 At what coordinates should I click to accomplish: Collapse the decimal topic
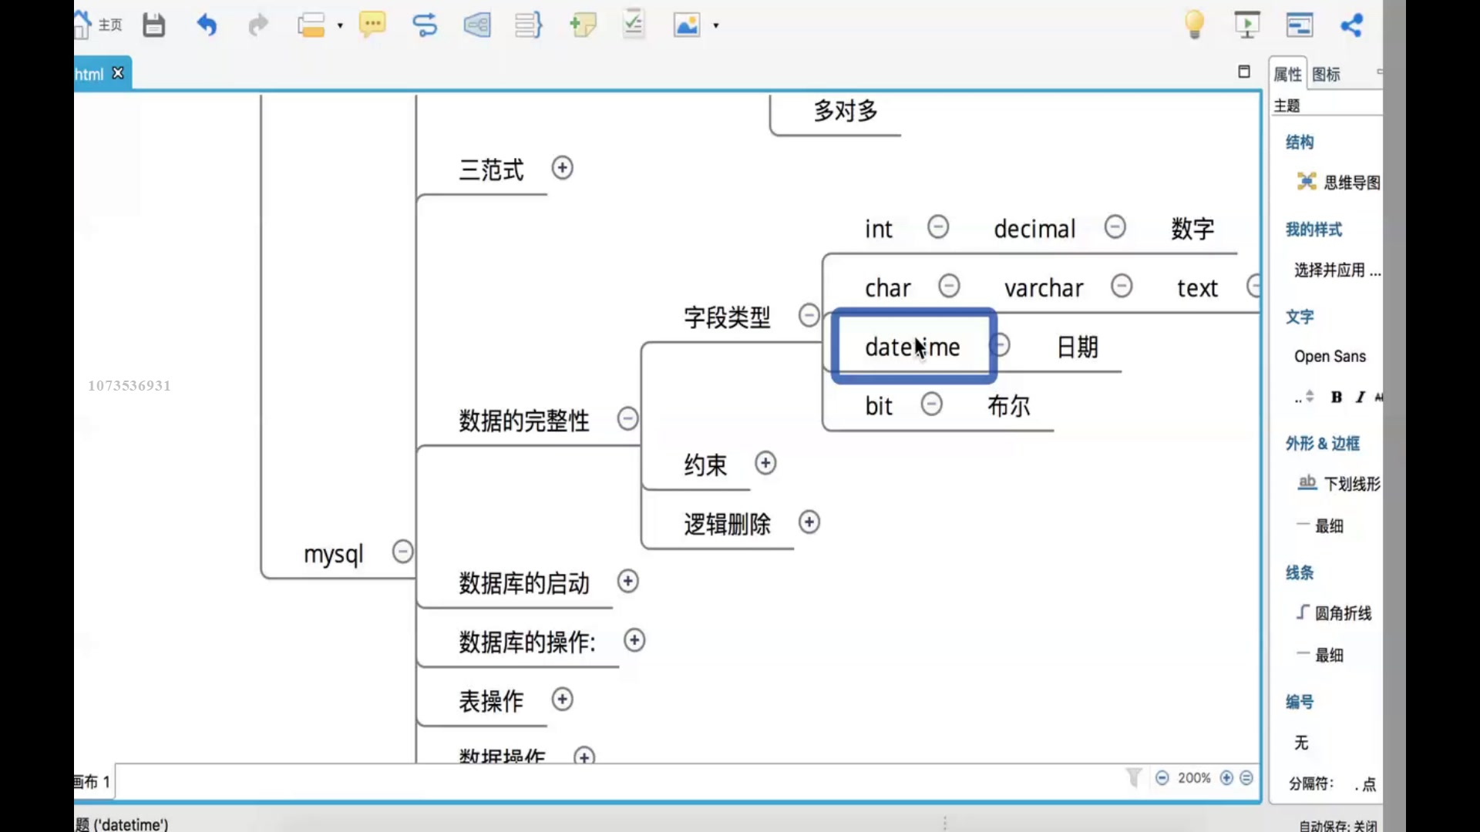click(x=1115, y=227)
